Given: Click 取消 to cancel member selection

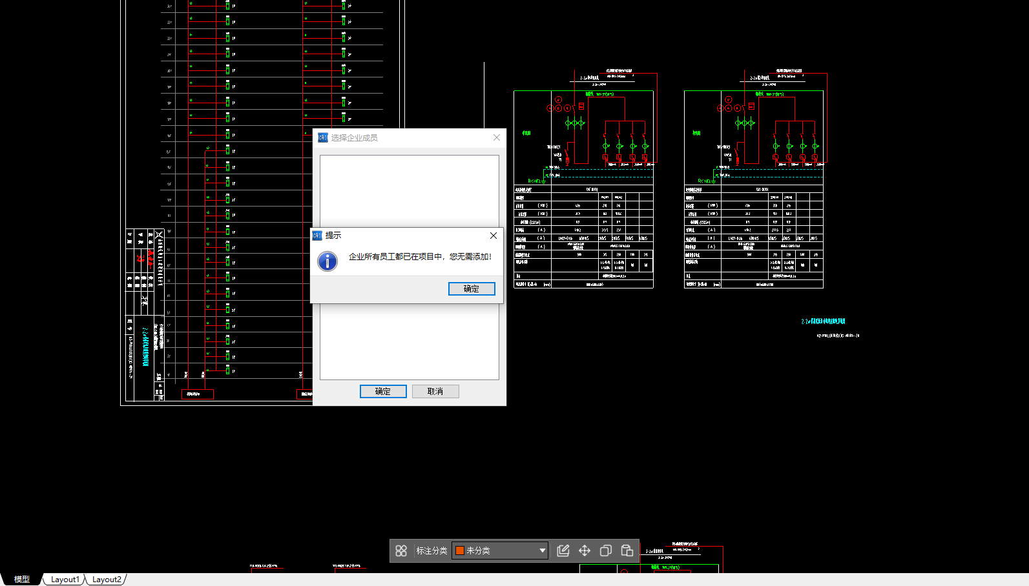Looking at the screenshot, I should pos(435,391).
